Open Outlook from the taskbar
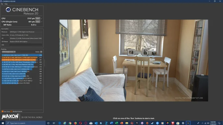This screenshot has width=223, height=125. tap(96, 123)
